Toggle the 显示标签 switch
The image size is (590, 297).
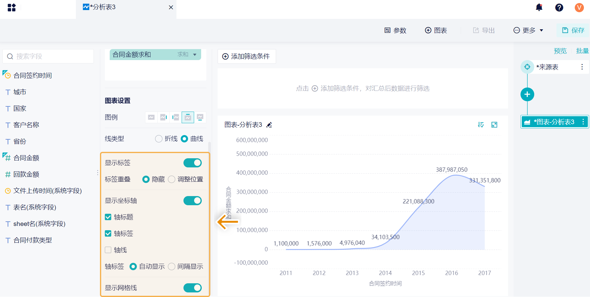coord(193,163)
